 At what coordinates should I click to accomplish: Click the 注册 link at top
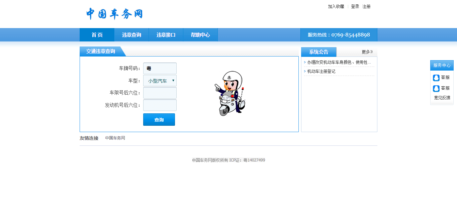pos(366,7)
